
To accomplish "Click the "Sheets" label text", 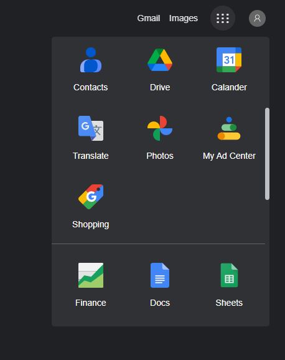I will point(229,303).
